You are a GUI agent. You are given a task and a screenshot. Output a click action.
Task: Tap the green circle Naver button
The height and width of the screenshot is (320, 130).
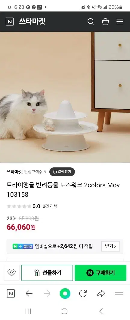(x=65, y=294)
